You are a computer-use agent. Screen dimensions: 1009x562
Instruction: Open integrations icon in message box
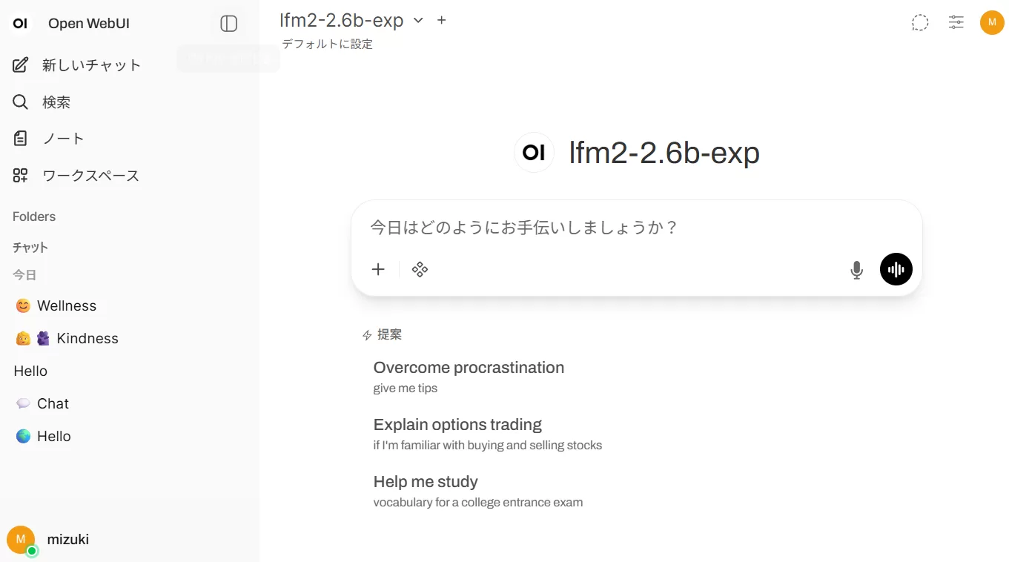coord(420,269)
